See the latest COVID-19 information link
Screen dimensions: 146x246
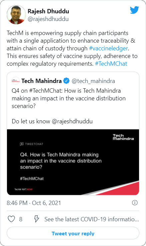click(92, 219)
